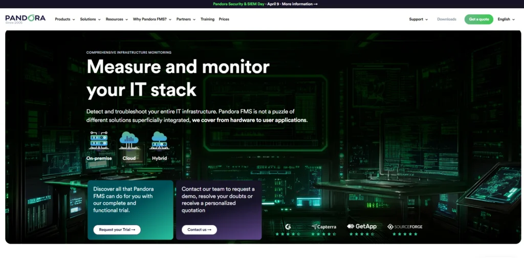Click the Request your Trial button

point(117,230)
